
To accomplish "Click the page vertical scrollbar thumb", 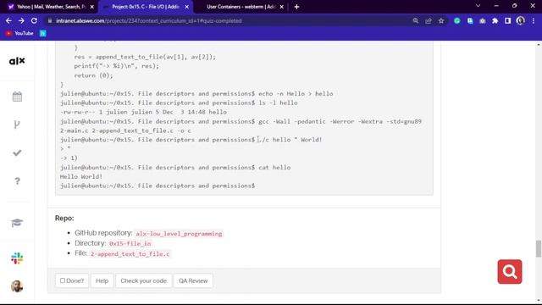I will (539, 249).
